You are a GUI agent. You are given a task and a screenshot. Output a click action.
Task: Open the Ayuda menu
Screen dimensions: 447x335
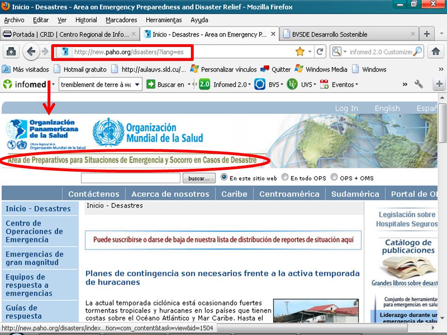tap(199, 20)
